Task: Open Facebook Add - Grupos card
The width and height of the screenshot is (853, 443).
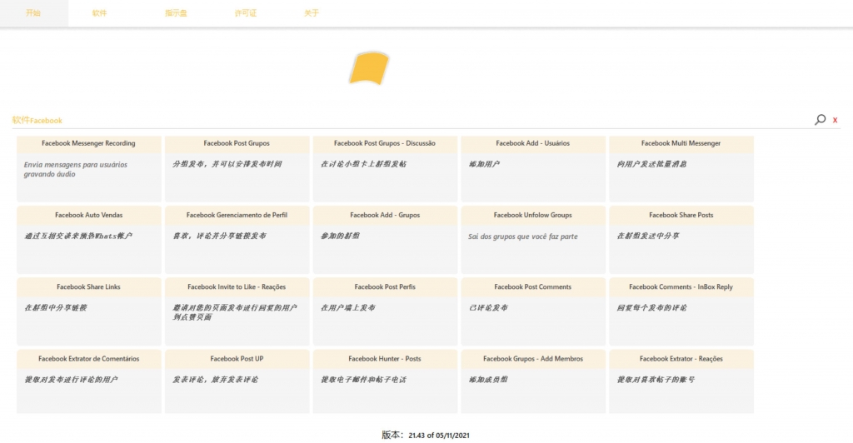Action: coord(385,239)
